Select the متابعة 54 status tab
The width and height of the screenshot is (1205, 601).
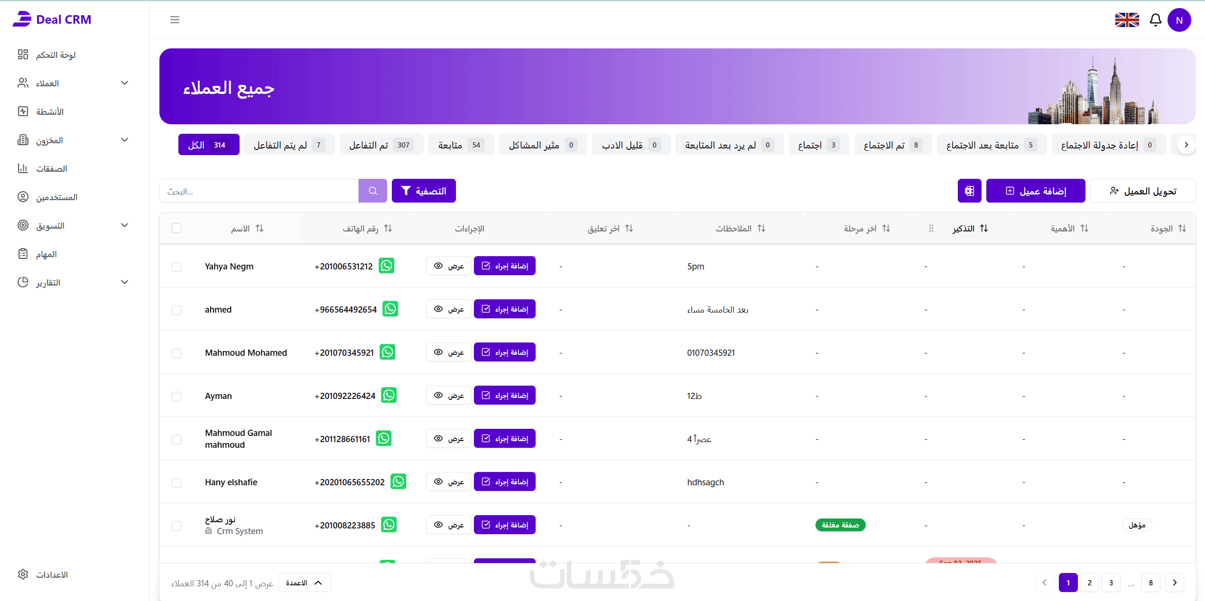pos(461,145)
